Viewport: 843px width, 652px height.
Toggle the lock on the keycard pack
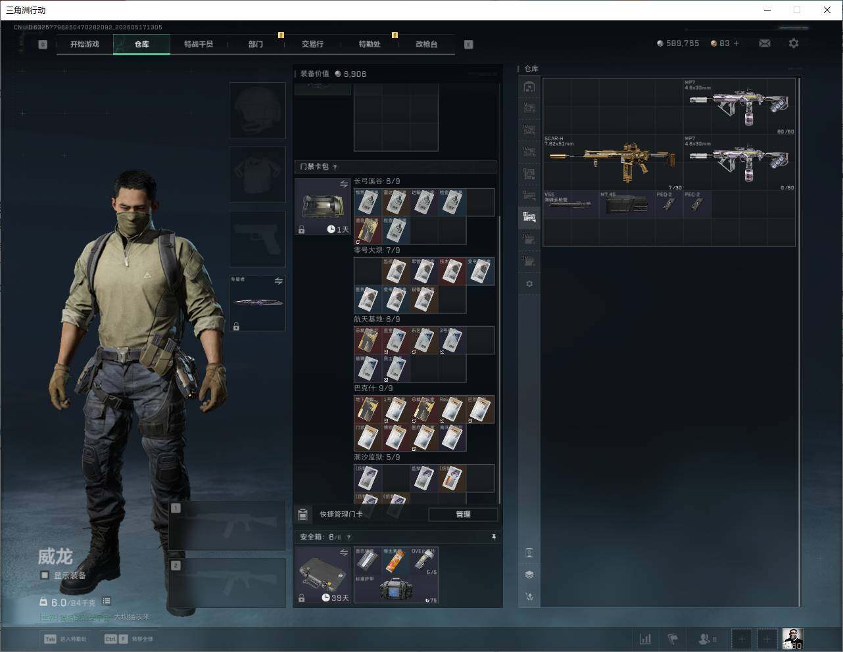click(301, 230)
